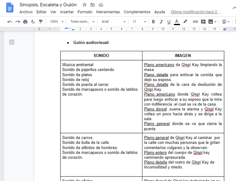Open the text alignment dropdown
The image size is (236, 181).
[x=226, y=22]
